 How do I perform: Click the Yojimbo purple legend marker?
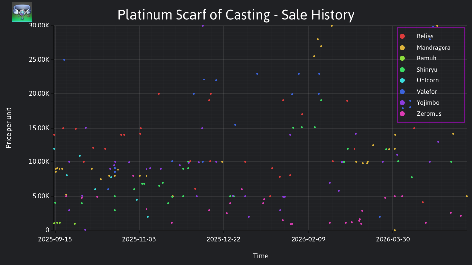[x=402, y=103]
